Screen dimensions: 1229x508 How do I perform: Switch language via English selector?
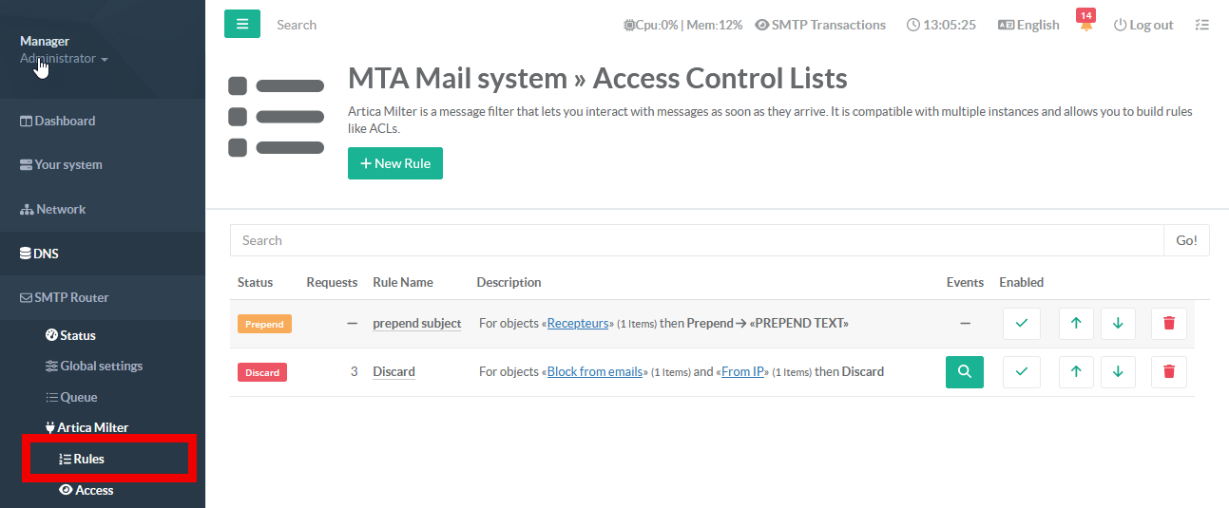(1028, 26)
